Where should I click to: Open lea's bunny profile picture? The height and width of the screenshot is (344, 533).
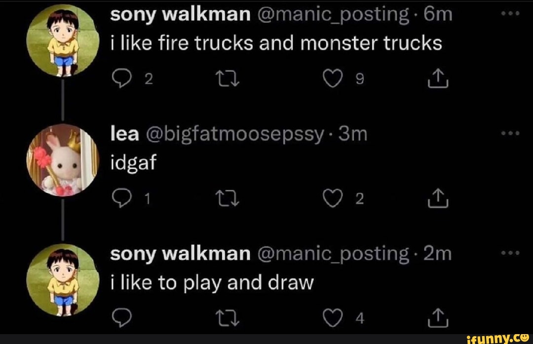point(63,160)
